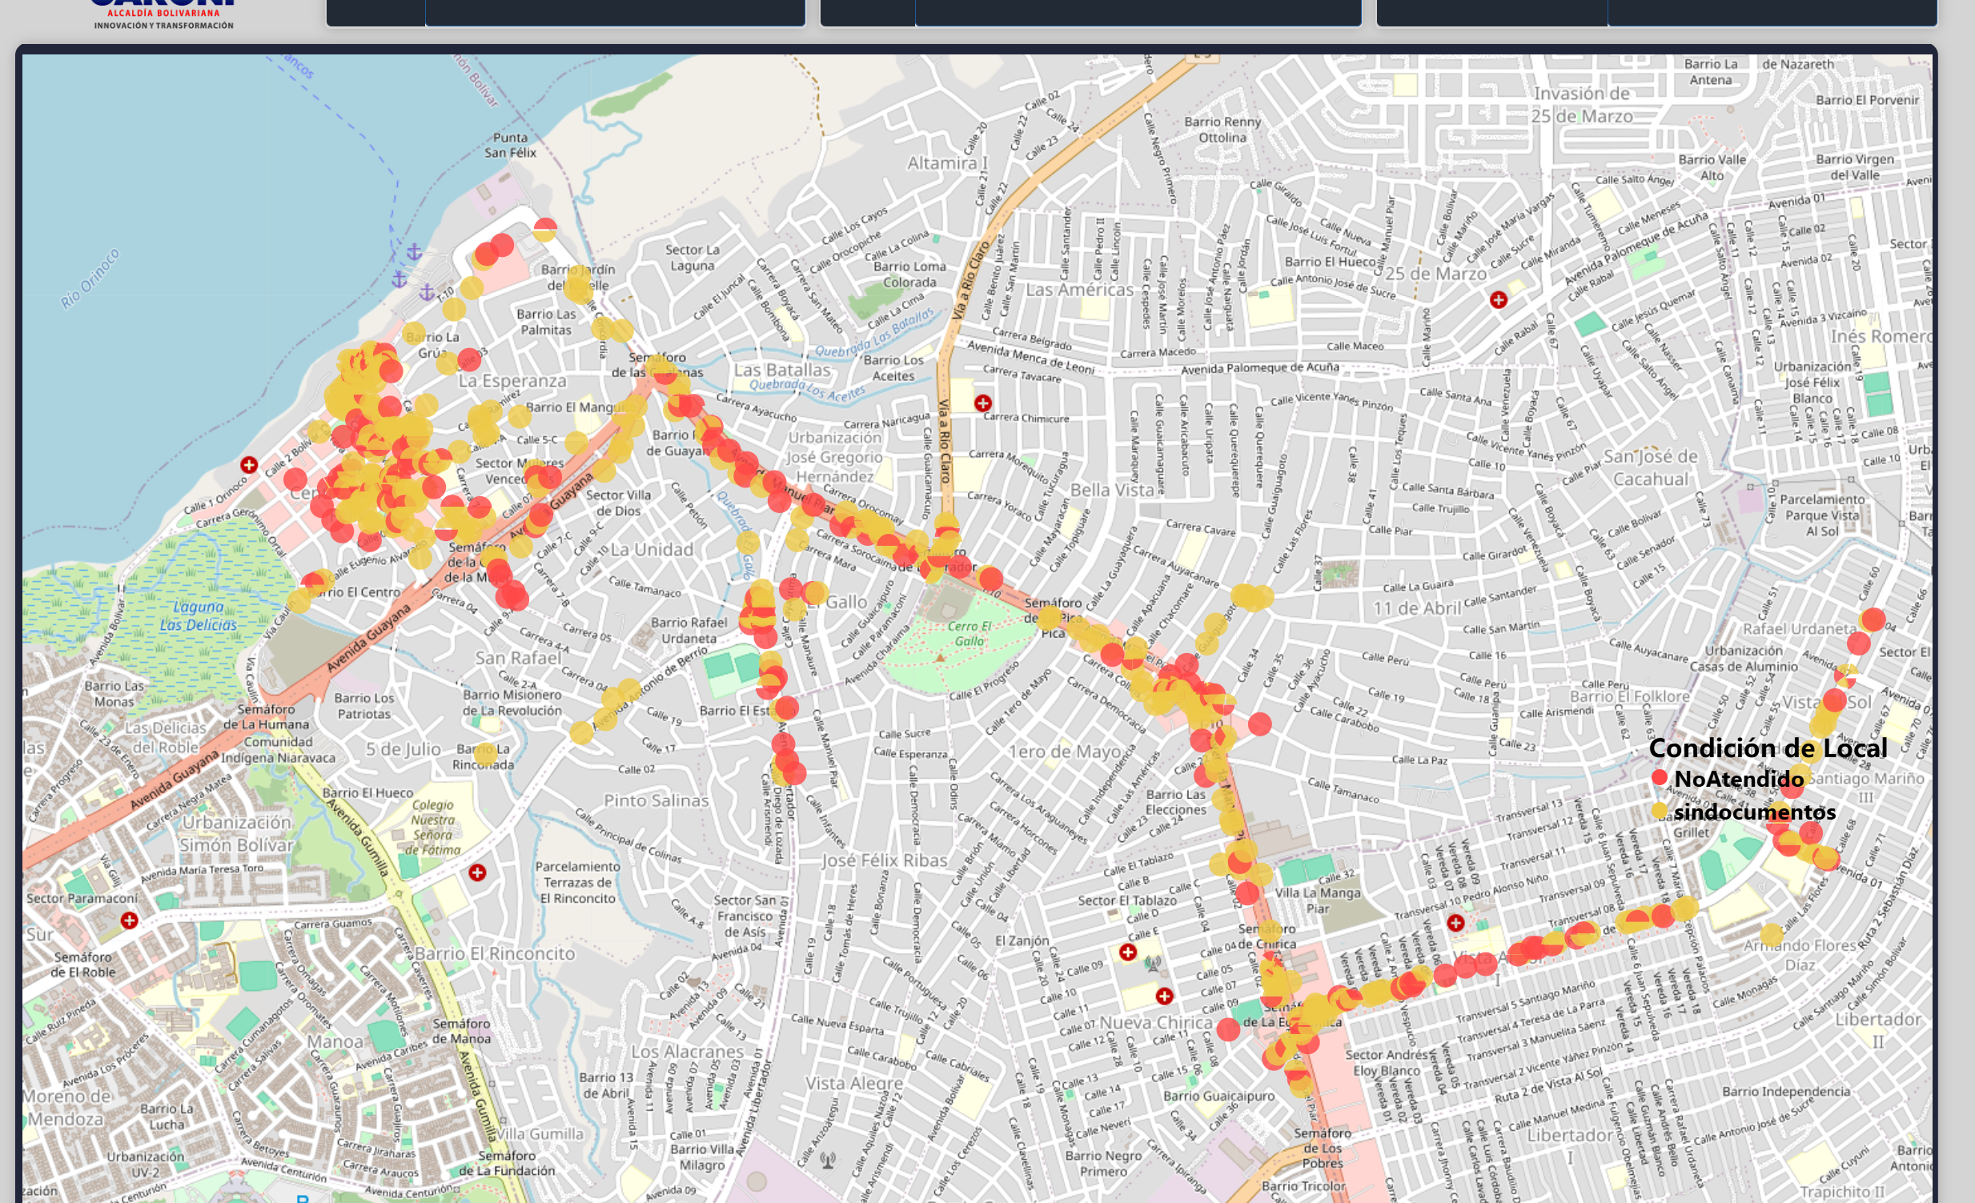Select the yellow point near Armando Flores Díaz
The width and height of the screenshot is (1975, 1203).
pyautogui.click(x=1772, y=935)
